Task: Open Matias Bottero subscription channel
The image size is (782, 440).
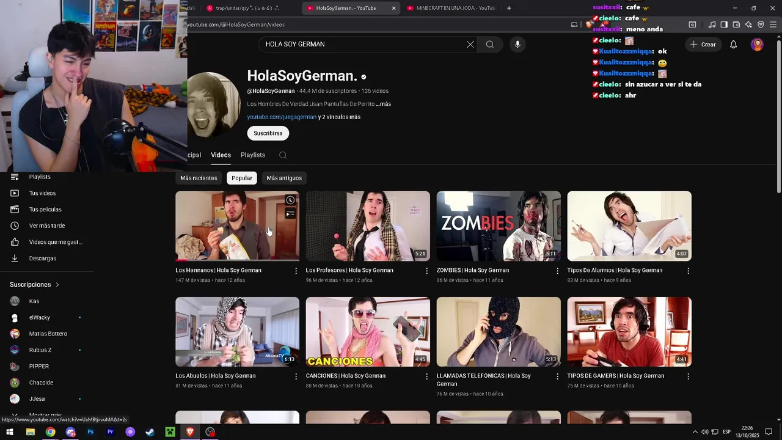Action: tap(48, 334)
